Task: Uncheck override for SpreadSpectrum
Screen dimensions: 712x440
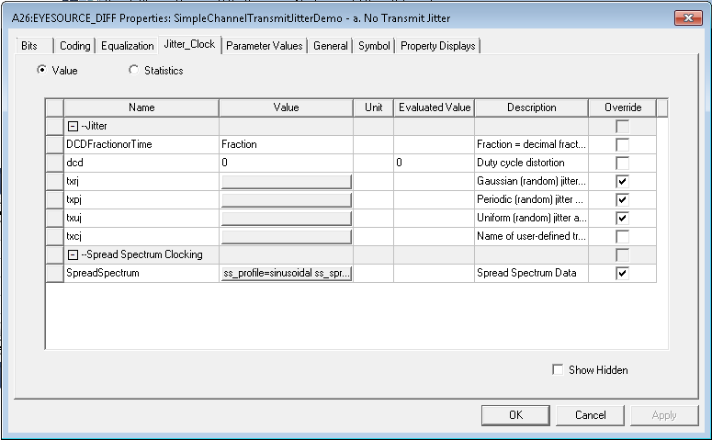Action: coord(622,274)
